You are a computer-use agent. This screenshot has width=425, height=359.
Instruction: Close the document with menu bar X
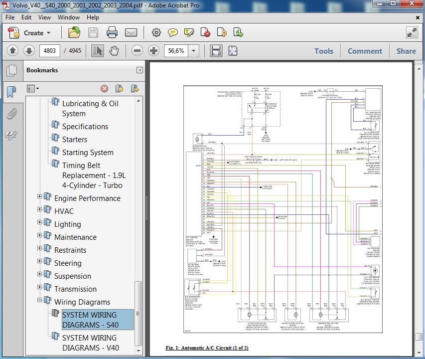(418, 17)
